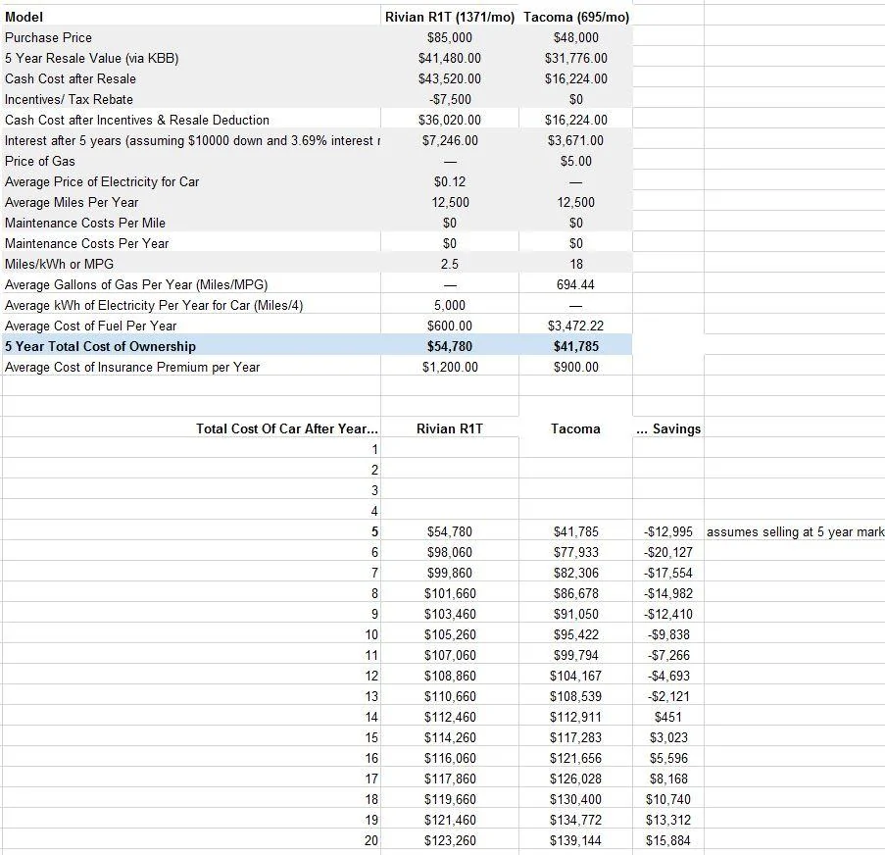Click the bold Rivian $54,780 highlighted cell
This screenshot has width=885, height=855.
click(x=449, y=346)
